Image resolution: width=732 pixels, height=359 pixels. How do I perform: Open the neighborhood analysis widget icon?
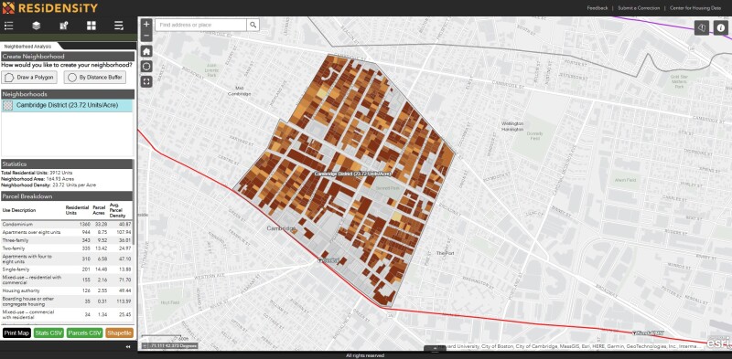click(x=64, y=26)
